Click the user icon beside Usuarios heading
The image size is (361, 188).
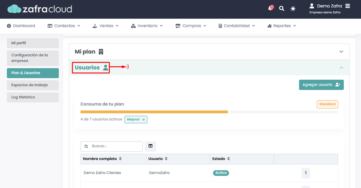(106, 68)
